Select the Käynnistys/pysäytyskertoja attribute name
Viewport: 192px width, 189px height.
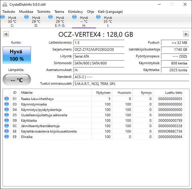point(41,110)
